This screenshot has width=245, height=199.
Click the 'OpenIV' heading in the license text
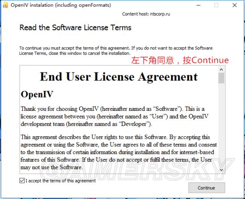pos(37,94)
